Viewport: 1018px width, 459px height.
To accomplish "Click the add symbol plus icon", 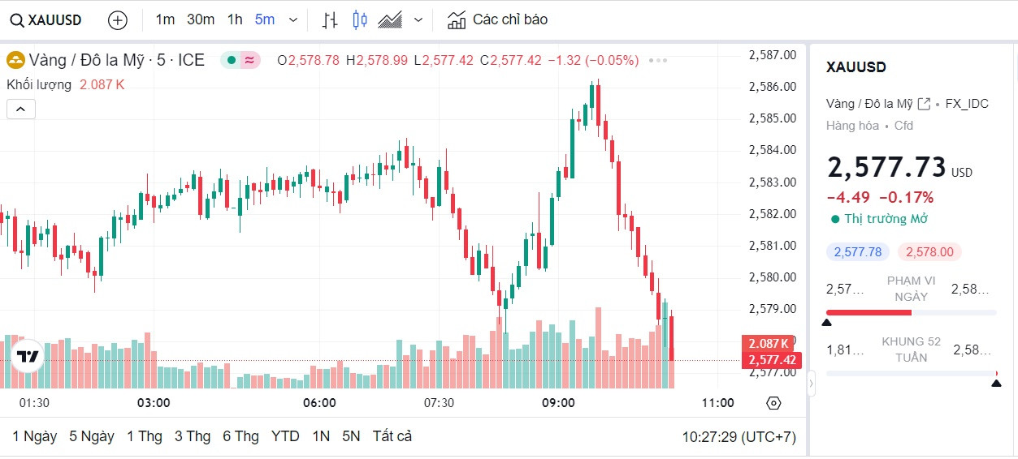I will tap(118, 20).
